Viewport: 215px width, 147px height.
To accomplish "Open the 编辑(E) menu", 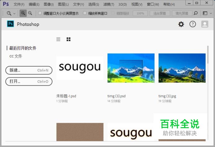I will (34, 4).
